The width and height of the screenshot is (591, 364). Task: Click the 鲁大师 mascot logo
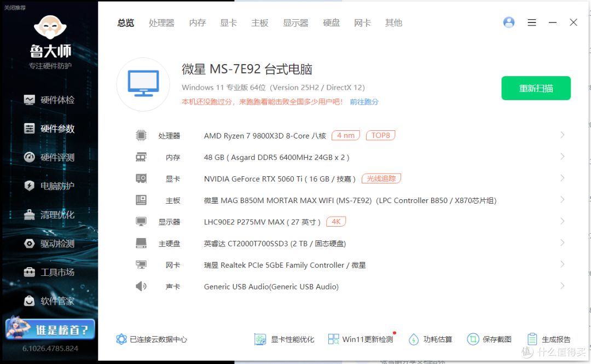point(50,27)
